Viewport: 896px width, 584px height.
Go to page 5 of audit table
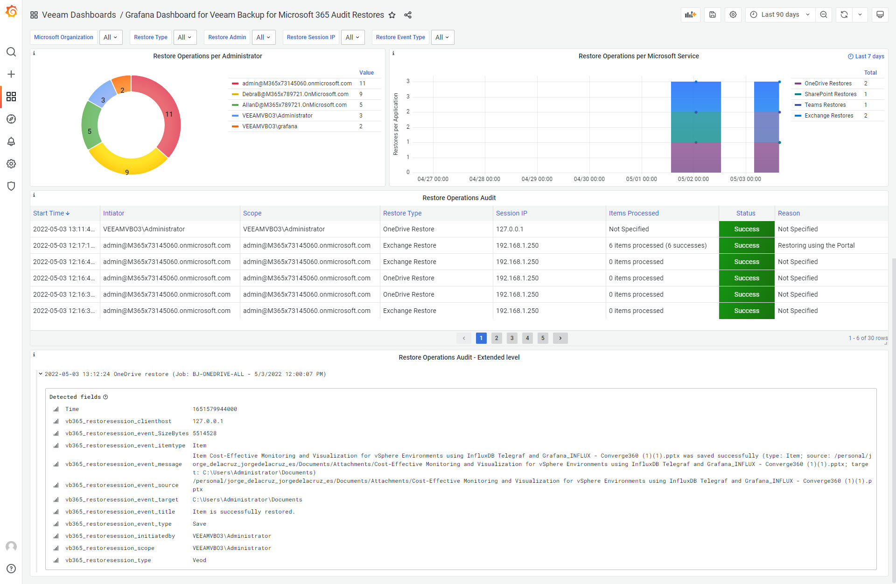(543, 338)
